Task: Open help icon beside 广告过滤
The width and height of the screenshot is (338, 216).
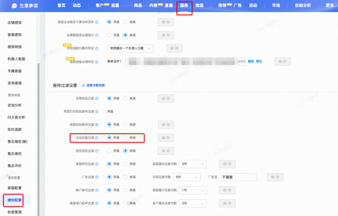Action: (x=97, y=177)
